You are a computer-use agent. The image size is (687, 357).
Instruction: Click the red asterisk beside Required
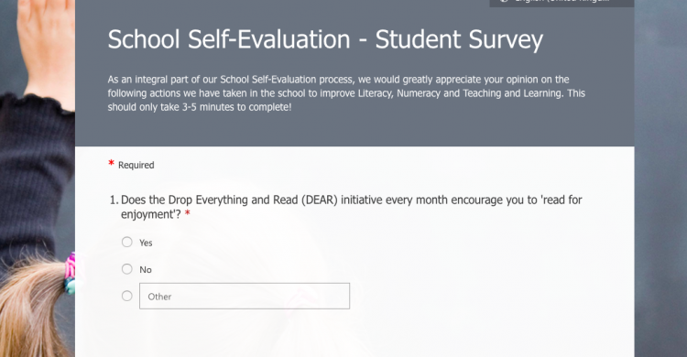(111, 163)
